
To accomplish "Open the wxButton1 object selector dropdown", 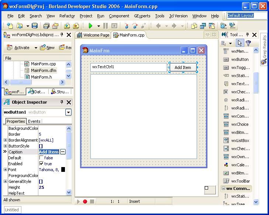I will click(x=68, y=112).
